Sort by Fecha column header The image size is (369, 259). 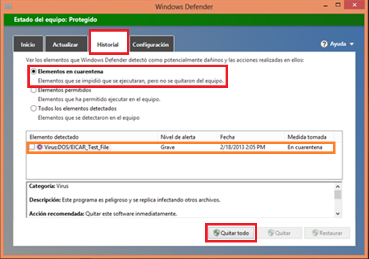pyautogui.click(x=251, y=137)
